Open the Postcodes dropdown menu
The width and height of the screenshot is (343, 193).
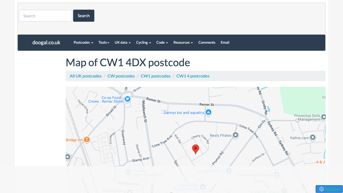[83, 42]
